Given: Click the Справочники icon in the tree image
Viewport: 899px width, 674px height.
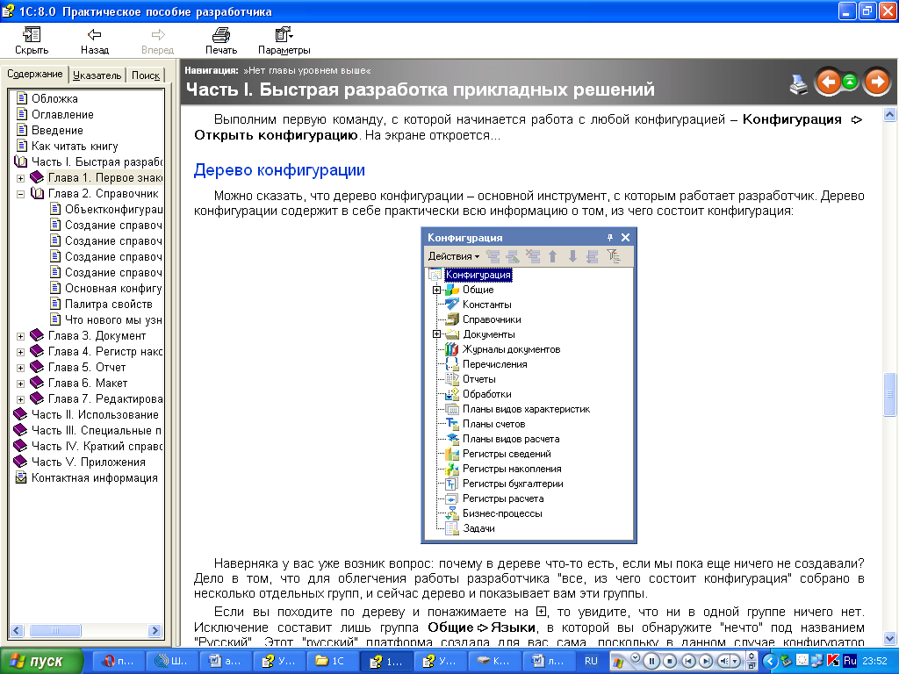Looking at the screenshot, I should click(x=452, y=319).
